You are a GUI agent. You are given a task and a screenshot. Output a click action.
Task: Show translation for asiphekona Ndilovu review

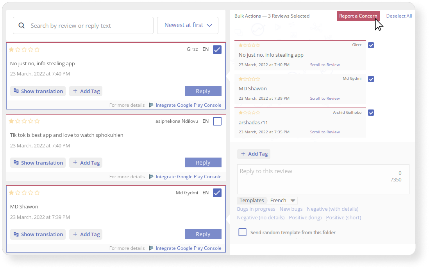38,162
